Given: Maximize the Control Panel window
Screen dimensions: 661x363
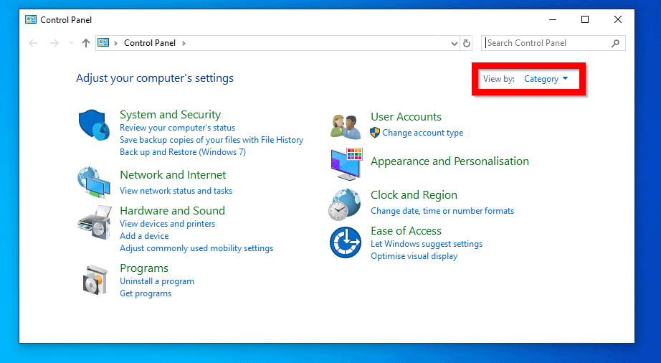Looking at the screenshot, I should (x=585, y=19).
